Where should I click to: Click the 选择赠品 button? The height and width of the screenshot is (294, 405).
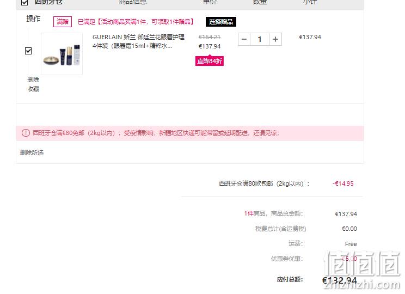221,22
